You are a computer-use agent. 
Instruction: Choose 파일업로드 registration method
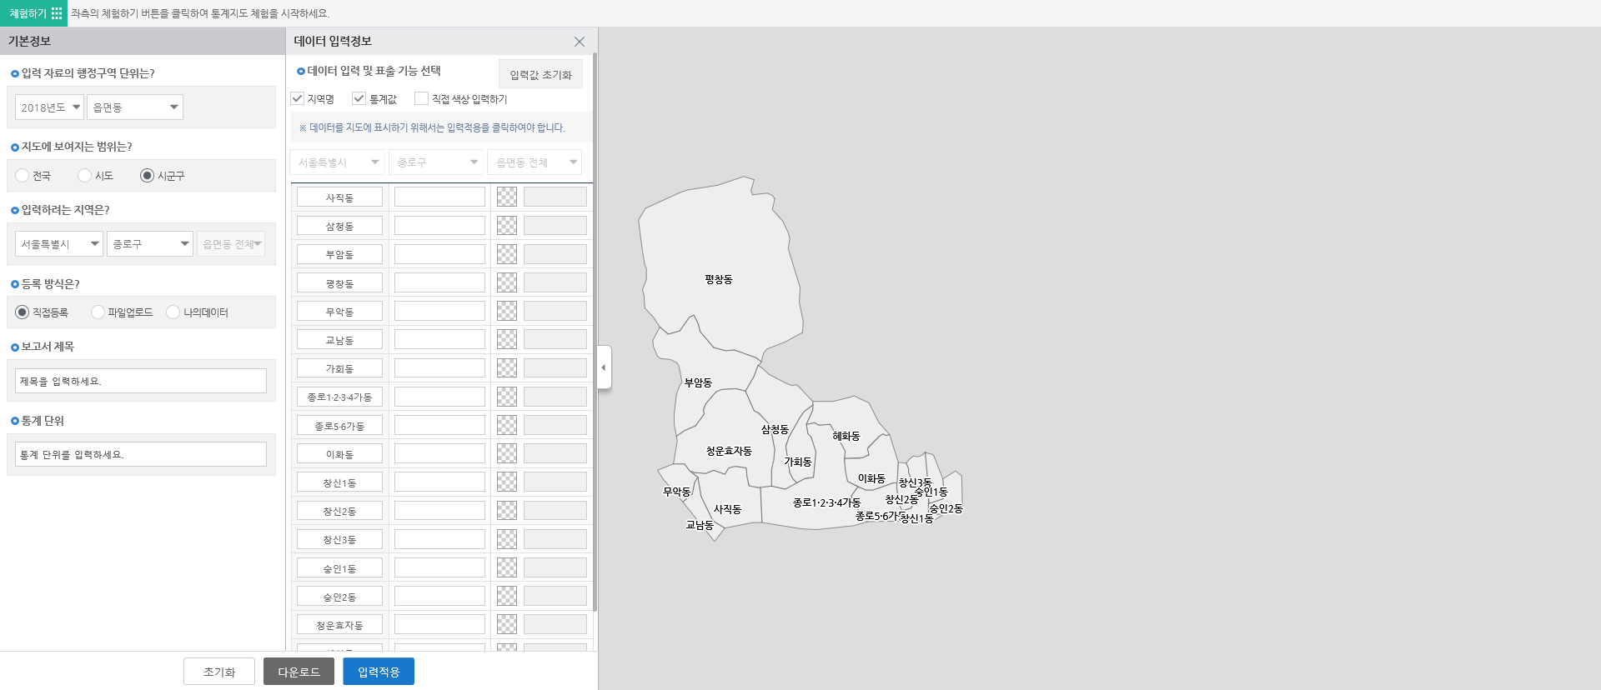(x=98, y=312)
